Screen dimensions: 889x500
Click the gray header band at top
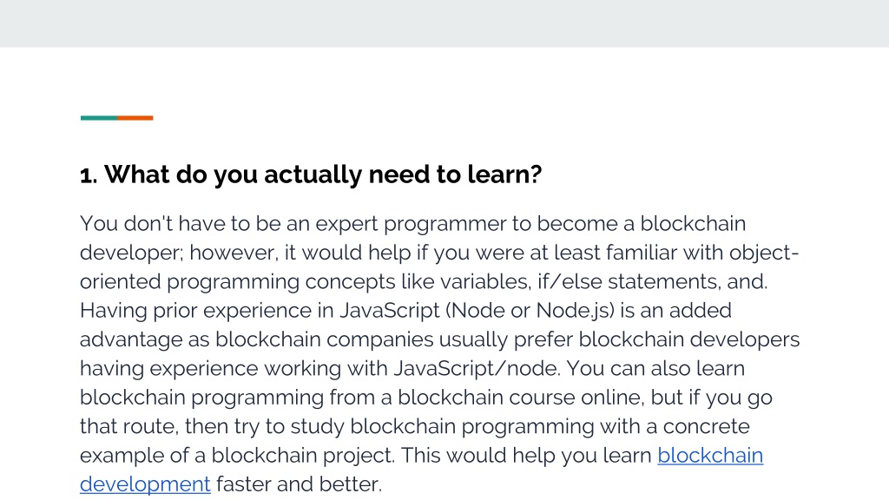coord(444,23)
